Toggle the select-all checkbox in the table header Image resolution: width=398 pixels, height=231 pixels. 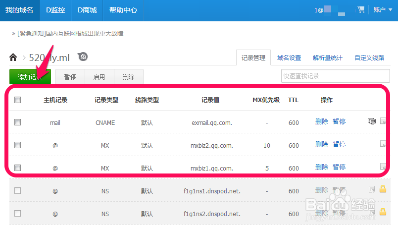(17, 100)
